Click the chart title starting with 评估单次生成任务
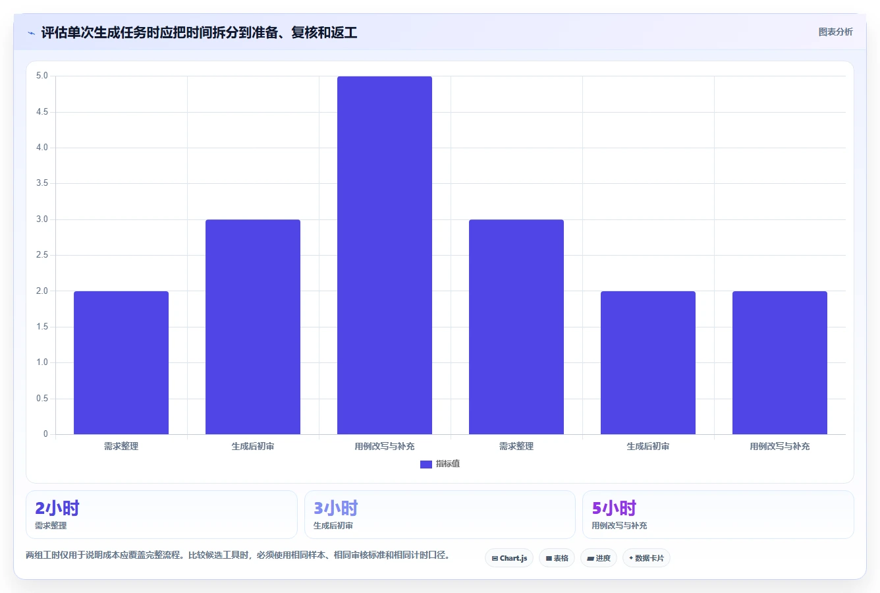Screen dimensions: 880x593 pos(199,33)
